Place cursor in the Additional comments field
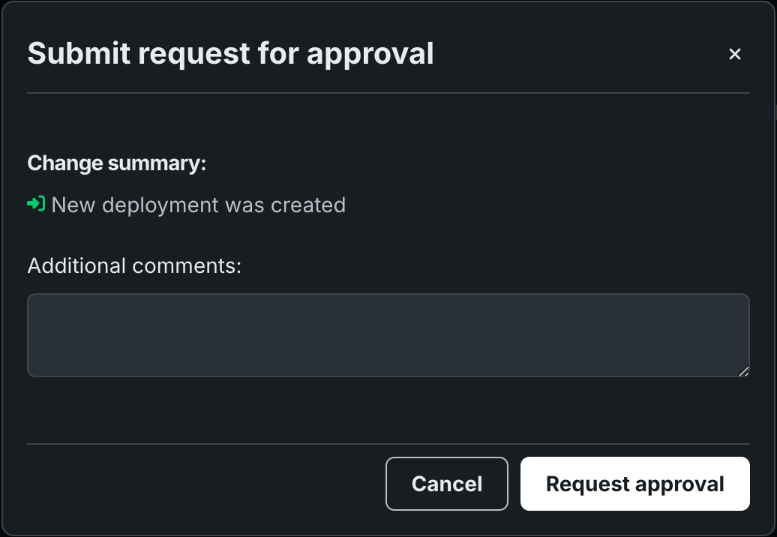Screen dimensions: 777x537 388,334
